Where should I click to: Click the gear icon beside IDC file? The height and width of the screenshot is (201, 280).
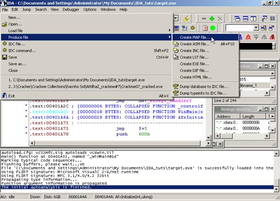click(x=5, y=44)
